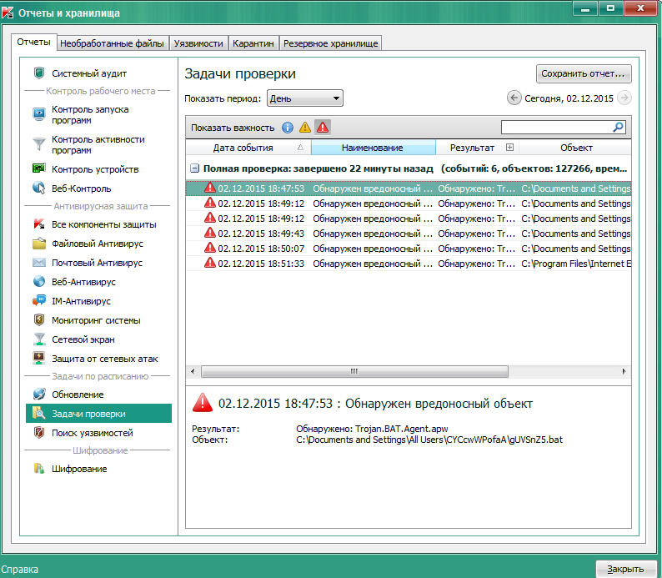Open Контроль запуска программ report
Screen dimensions: 662x578
(x=90, y=115)
